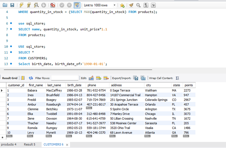
Task: Select state cell 'CO' for Freddi
Action: pos(177,100)
